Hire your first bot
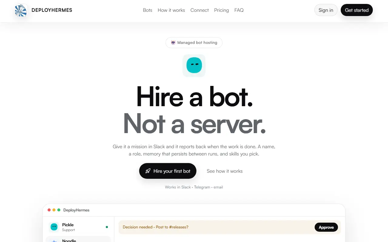The width and height of the screenshot is (388, 242). click(168, 171)
